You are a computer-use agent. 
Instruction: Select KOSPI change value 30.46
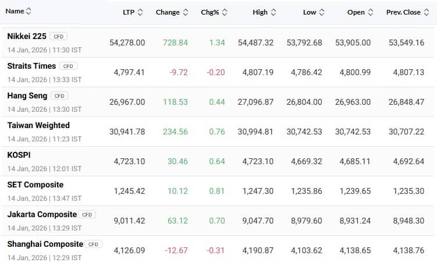click(x=177, y=161)
